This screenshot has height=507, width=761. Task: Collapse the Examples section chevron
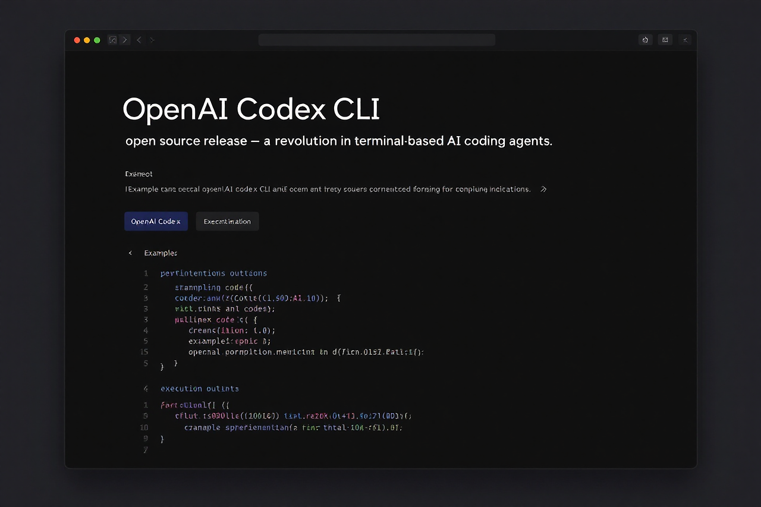130,253
